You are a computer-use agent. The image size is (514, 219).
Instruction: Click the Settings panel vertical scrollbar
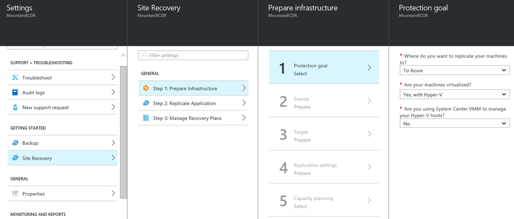click(123, 132)
